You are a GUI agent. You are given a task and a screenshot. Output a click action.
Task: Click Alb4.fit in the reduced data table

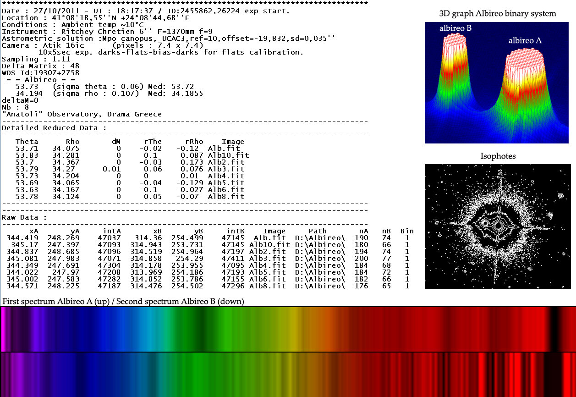[x=226, y=176]
